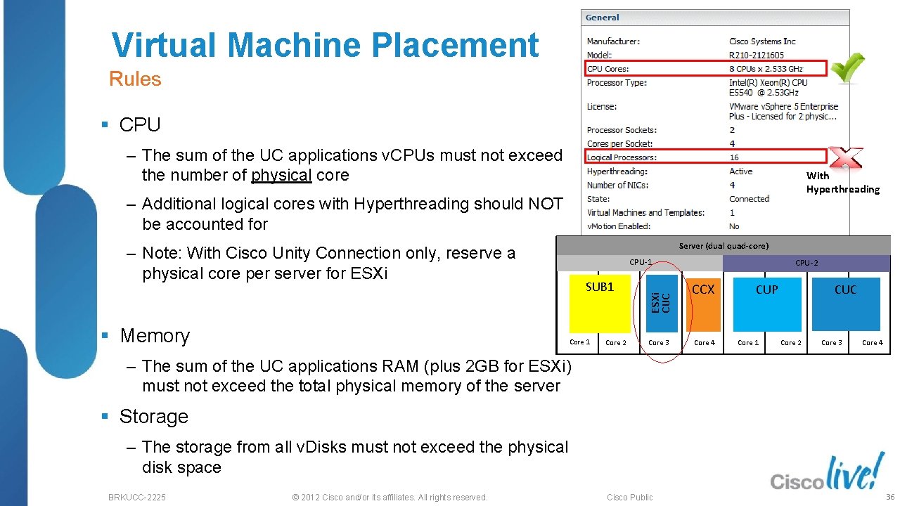Image resolution: width=900 pixels, height=506 pixels.
Task: Click the red X near Logical Processors
Action: click(x=847, y=159)
